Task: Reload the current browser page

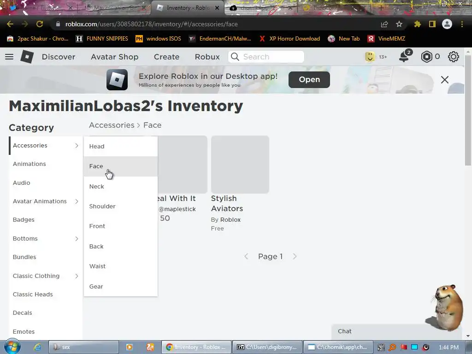Action: pyautogui.click(x=40, y=24)
